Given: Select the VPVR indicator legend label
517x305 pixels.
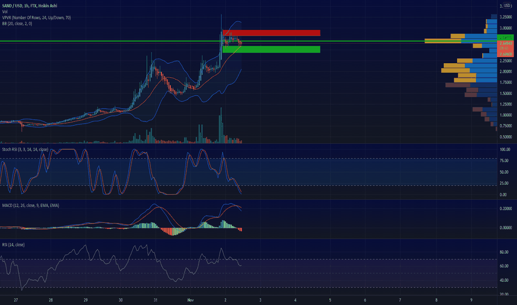Looking at the screenshot, I should pyautogui.click(x=36, y=18).
